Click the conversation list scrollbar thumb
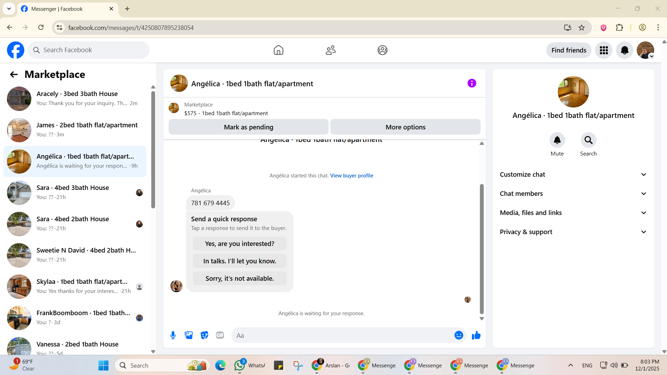The width and height of the screenshot is (667, 375). tap(153, 150)
